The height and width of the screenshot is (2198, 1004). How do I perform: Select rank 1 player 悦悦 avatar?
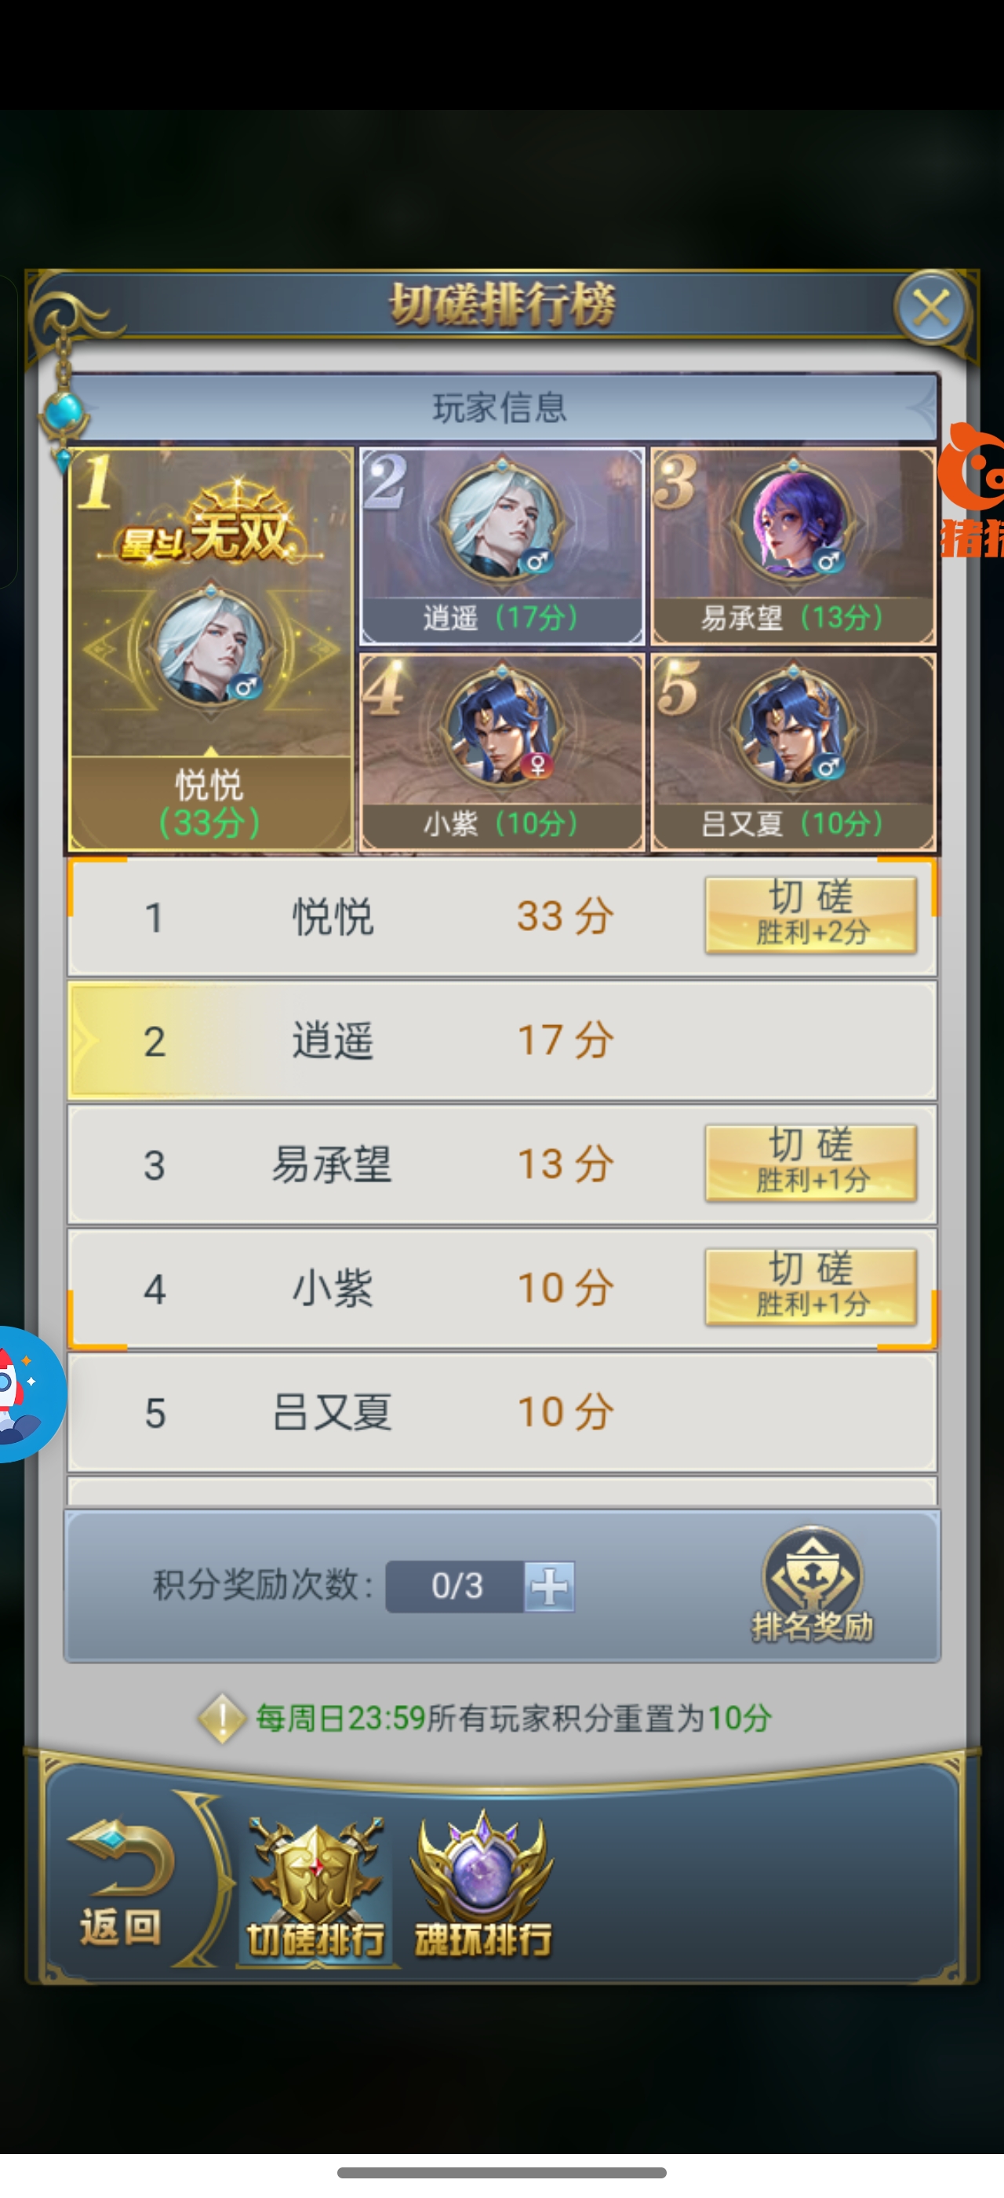(x=211, y=647)
